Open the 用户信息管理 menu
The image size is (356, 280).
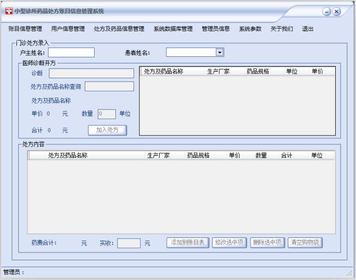[x=68, y=29]
